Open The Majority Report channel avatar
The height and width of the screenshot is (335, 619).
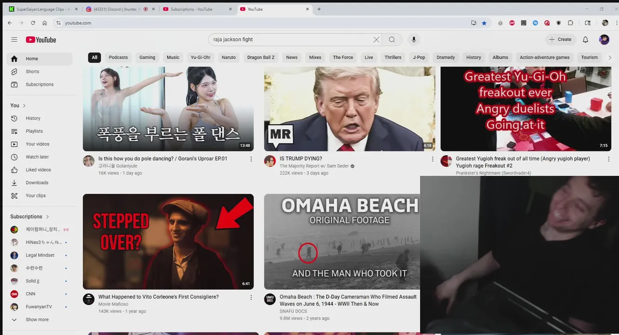pos(270,161)
